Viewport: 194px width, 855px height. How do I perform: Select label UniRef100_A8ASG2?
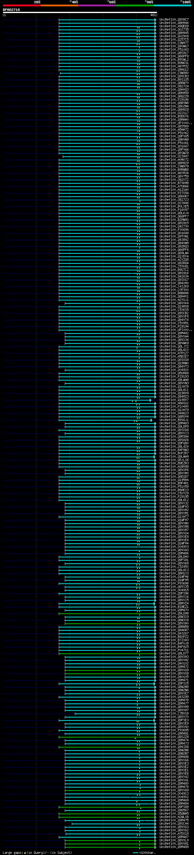[x=174, y=403]
